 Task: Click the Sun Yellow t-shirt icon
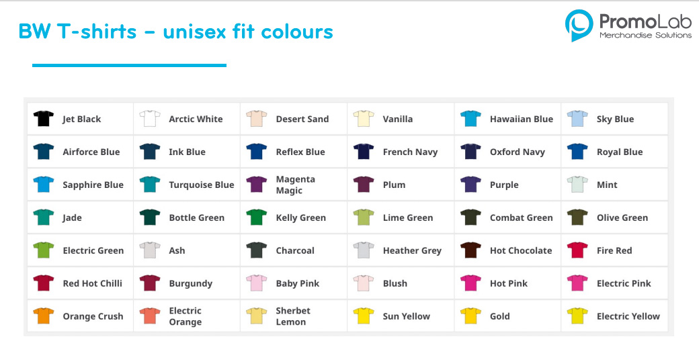(364, 316)
